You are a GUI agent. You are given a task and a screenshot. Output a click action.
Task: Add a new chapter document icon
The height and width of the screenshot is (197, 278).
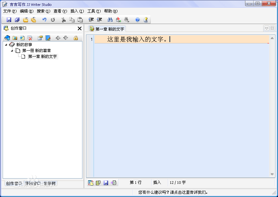click(x=22, y=38)
